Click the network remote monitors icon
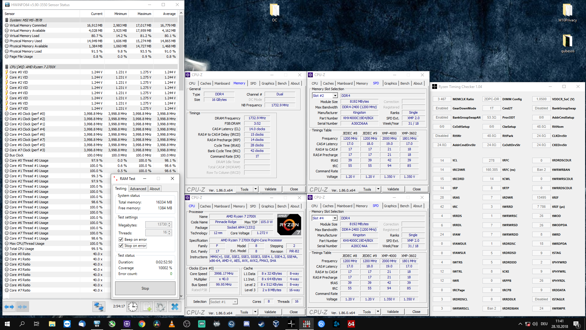Screen dimensions: 586x330 [x=99, y=306]
